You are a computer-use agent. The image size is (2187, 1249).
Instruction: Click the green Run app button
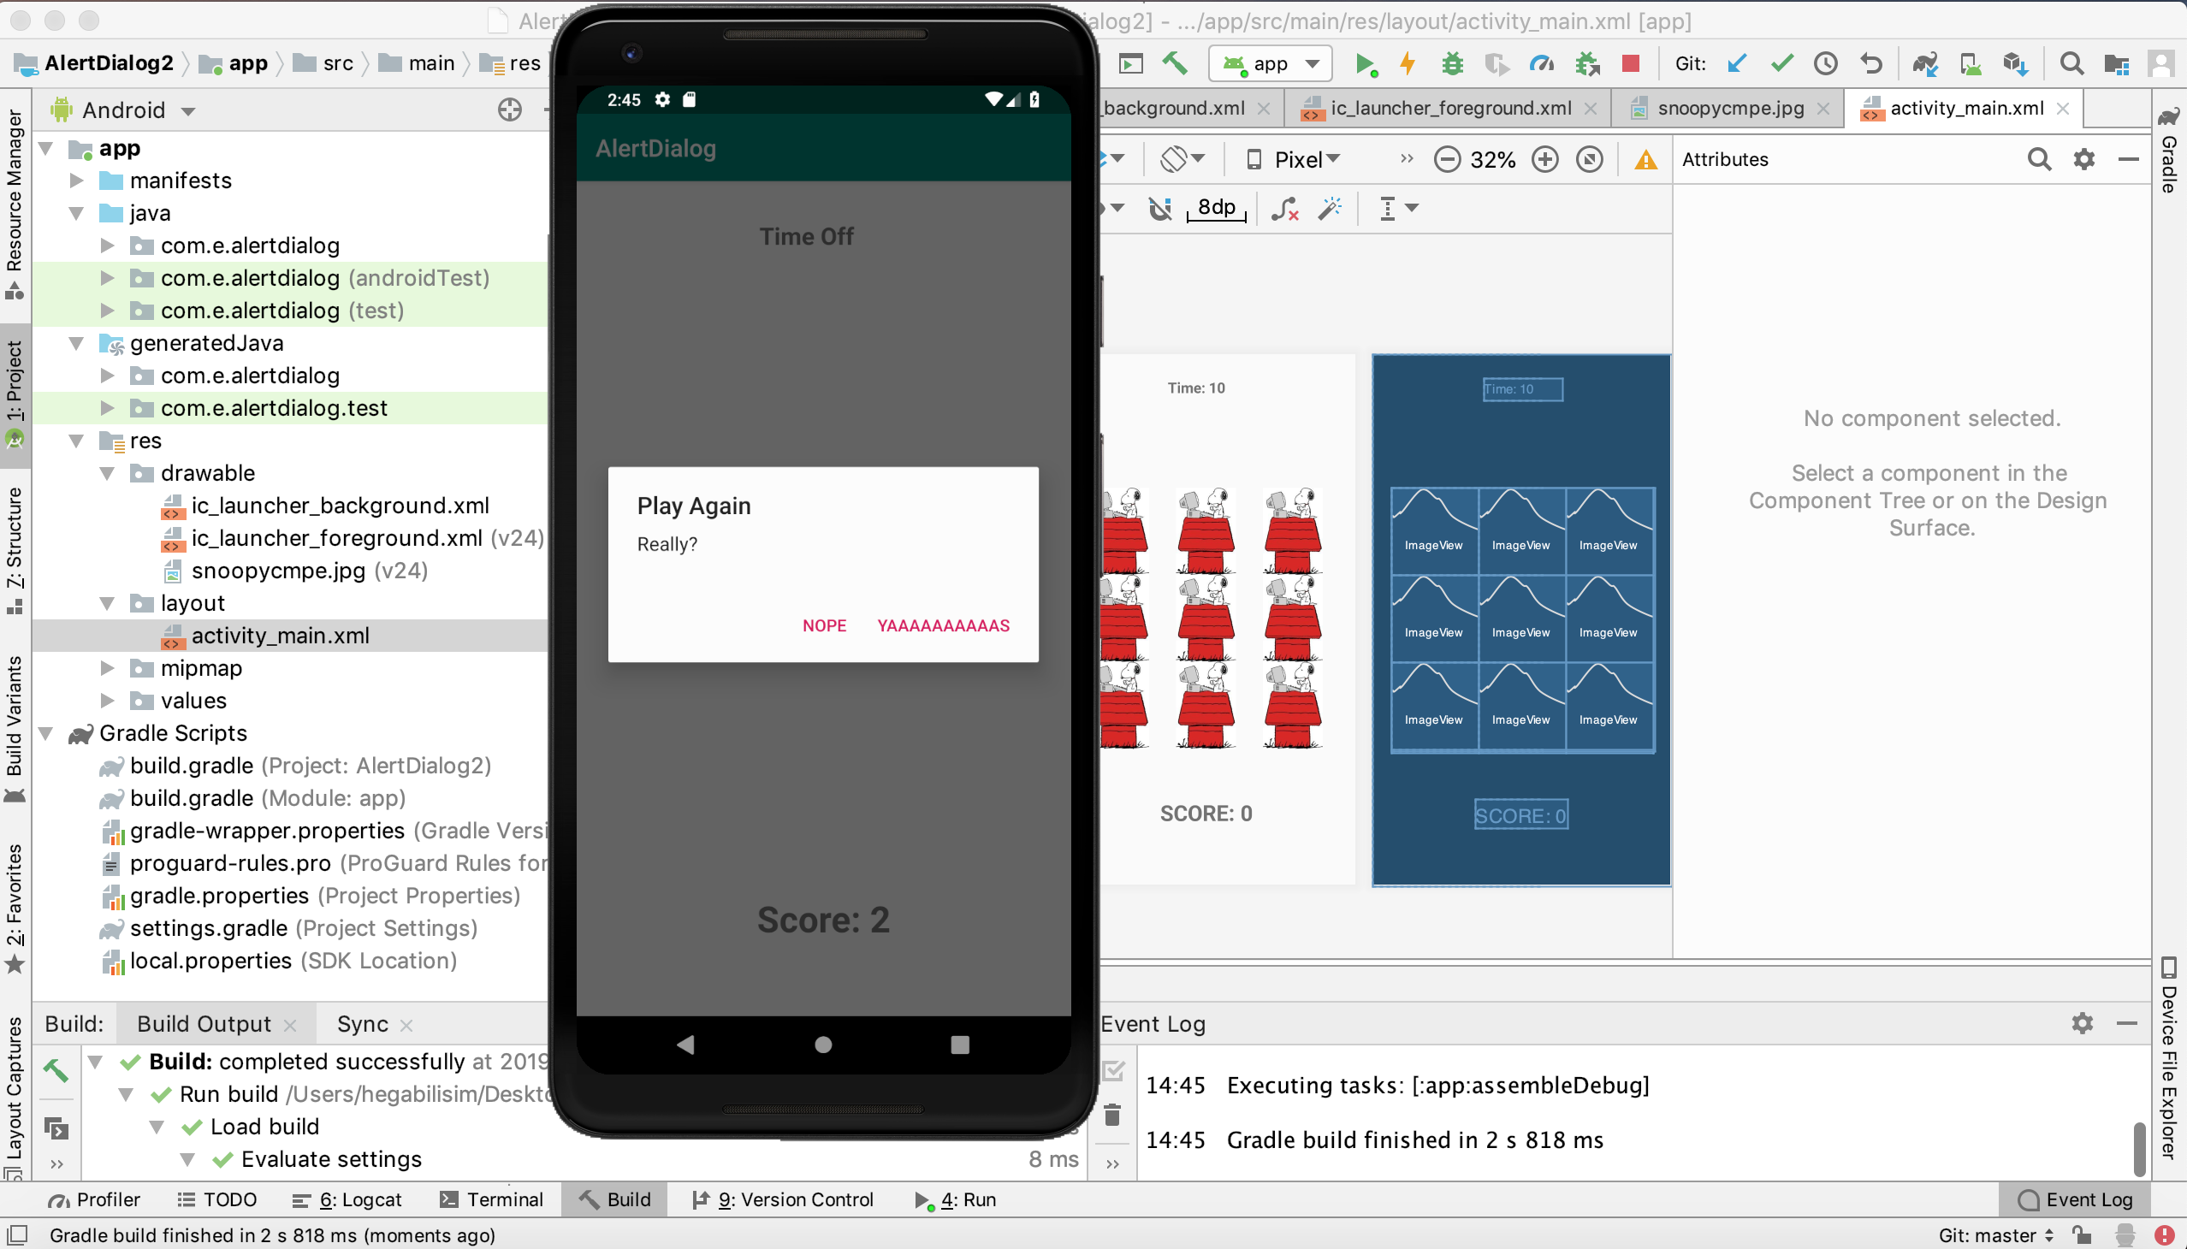click(x=1365, y=63)
